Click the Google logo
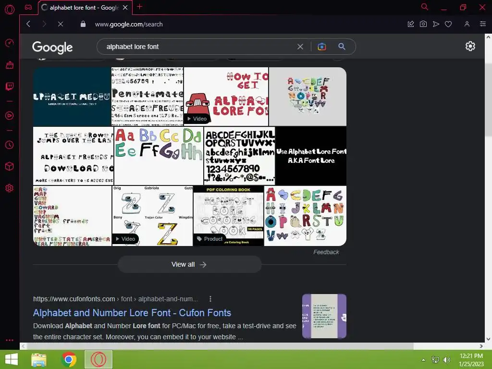 tap(52, 48)
